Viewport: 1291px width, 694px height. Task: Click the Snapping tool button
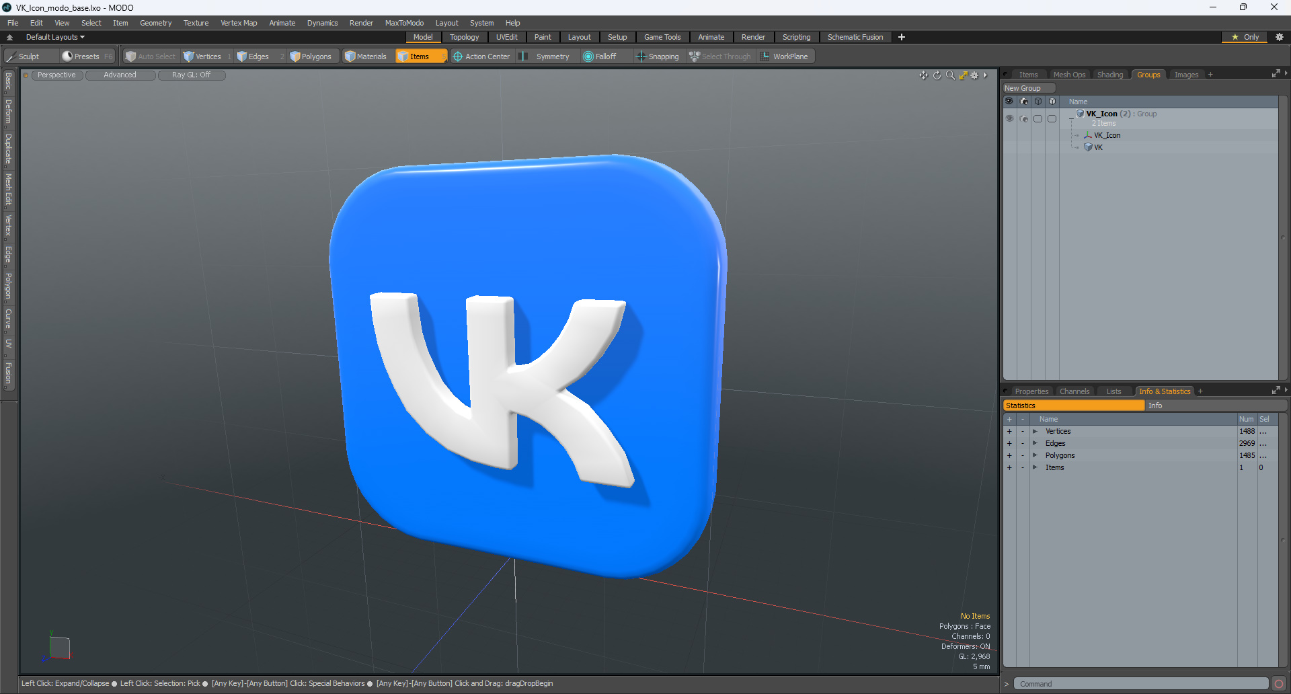(658, 56)
